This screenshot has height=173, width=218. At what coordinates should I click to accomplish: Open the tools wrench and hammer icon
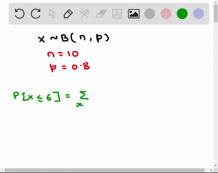click(84, 14)
